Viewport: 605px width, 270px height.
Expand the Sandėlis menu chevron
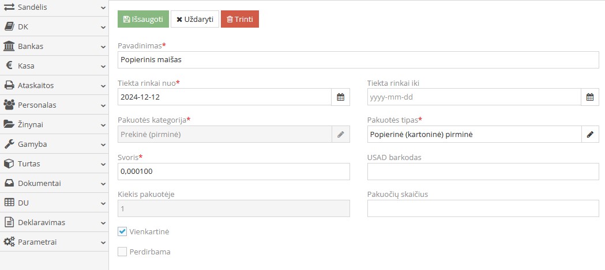[x=103, y=7]
